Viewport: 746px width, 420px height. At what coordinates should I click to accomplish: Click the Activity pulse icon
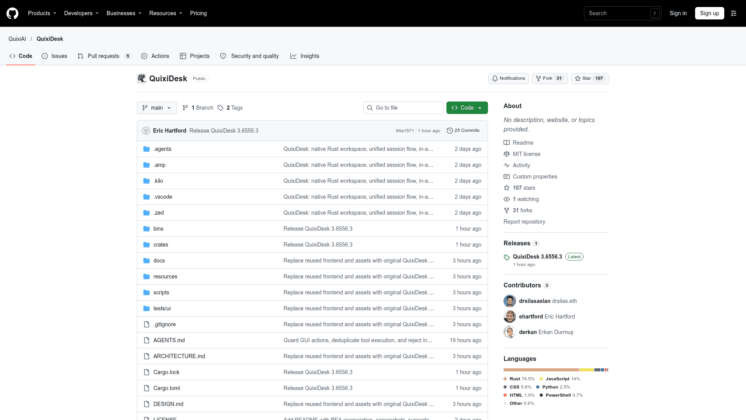click(507, 165)
